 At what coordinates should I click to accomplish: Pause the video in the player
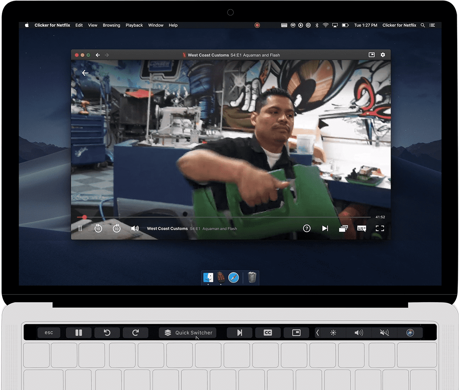(80, 228)
